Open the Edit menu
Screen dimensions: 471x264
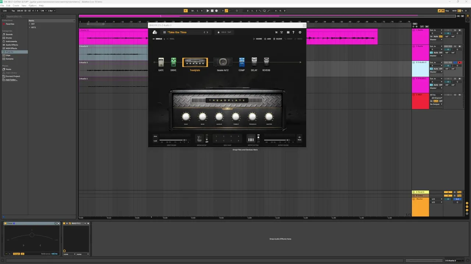tap(8, 5)
